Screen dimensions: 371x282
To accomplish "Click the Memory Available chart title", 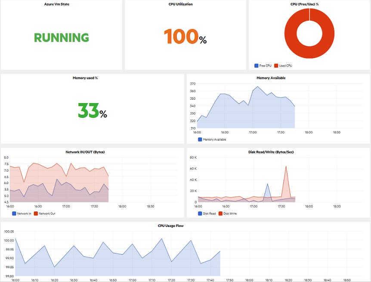I will 271,78.
